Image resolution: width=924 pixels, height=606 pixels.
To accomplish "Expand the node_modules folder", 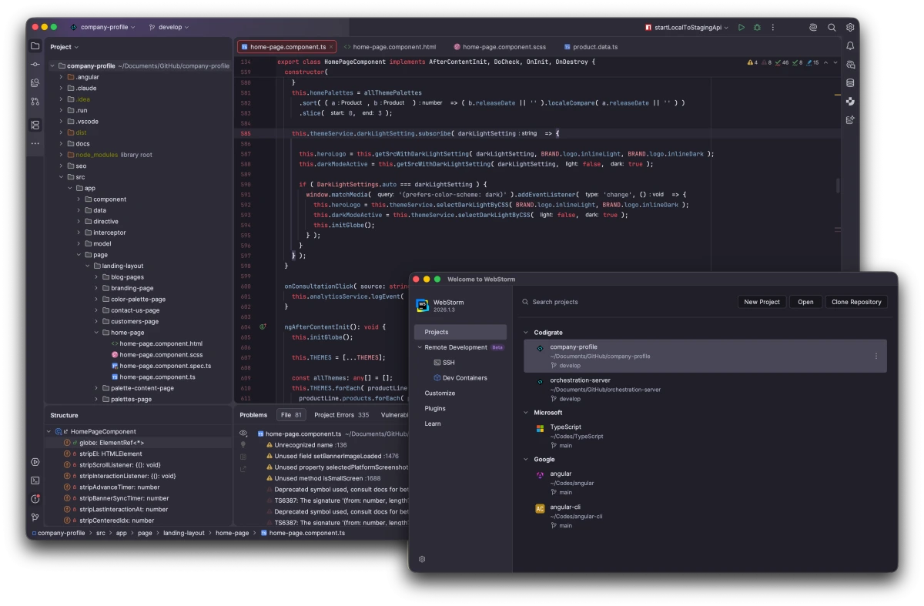I will click(x=61, y=155).
